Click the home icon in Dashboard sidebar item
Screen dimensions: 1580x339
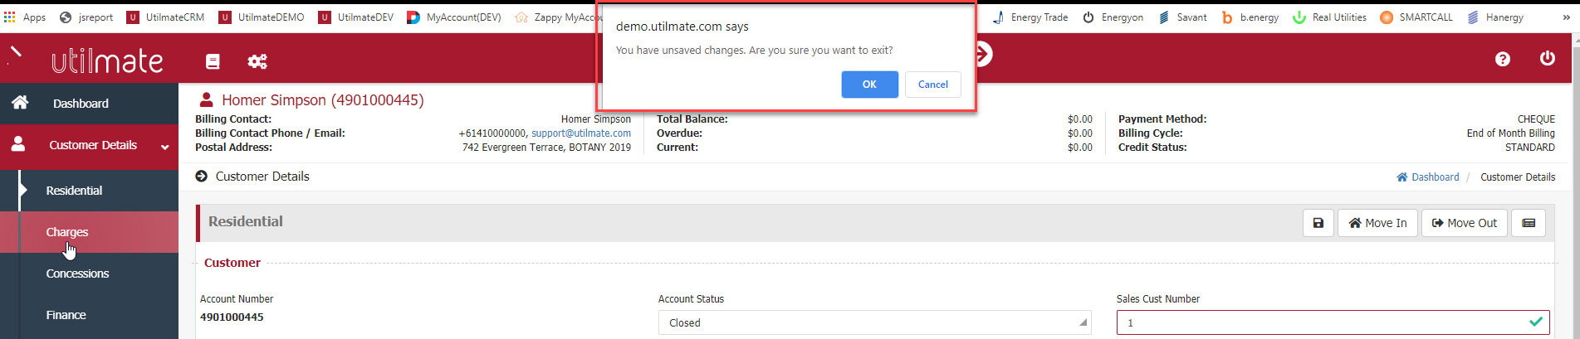pyautogui.click(x=20, y=103)
